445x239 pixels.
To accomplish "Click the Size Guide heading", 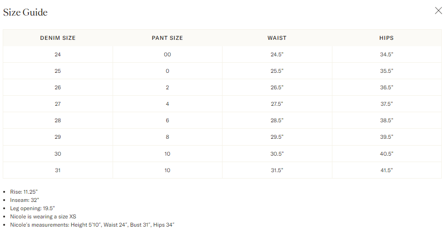I will (x=25, y=12).
